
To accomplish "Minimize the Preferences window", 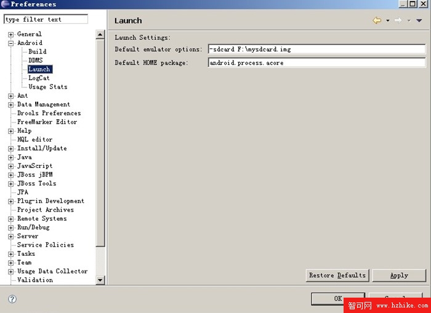I will (403, 4).
